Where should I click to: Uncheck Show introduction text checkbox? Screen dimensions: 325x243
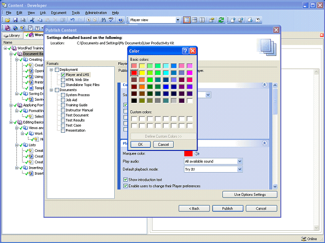[125, 180]
